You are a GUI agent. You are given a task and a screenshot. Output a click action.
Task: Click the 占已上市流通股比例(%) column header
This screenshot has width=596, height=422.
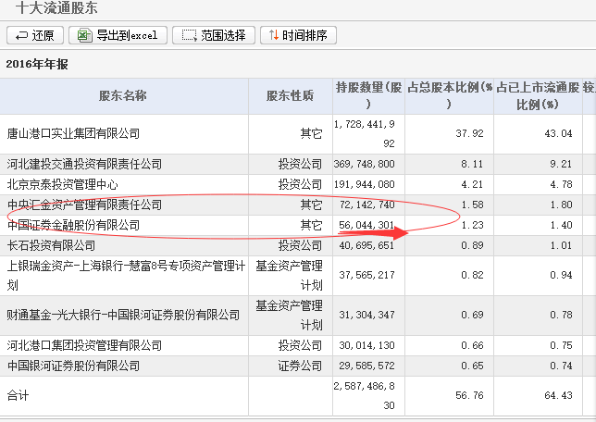click(x=538, y=96)
